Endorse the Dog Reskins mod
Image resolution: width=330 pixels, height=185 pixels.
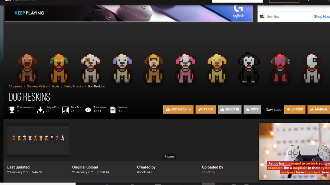[x=230, y=109]
